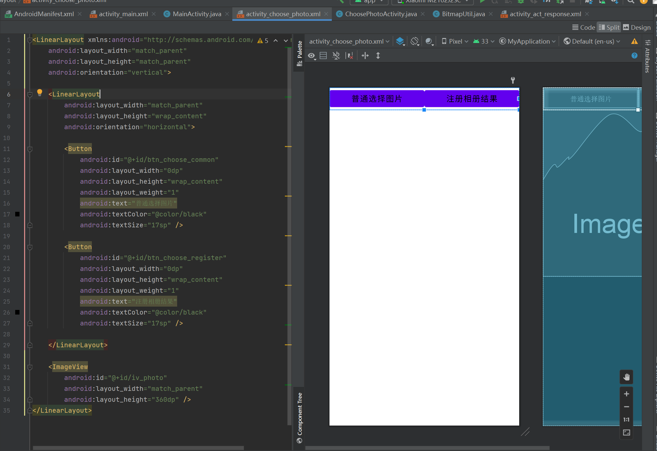The height and width of the screenshot is (451, 657).
Task: Switch to Split view mode
Action: pyautogui.click(x=609, y=27)
